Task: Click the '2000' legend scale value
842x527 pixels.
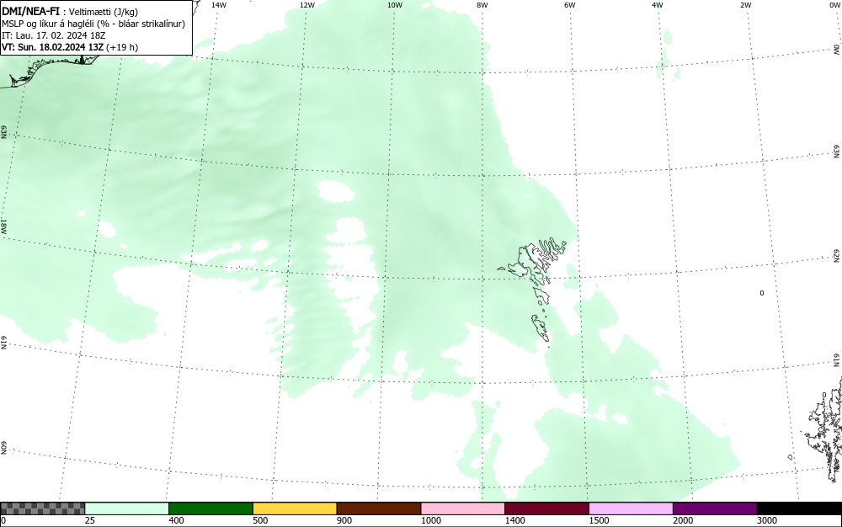Action: 683,520
